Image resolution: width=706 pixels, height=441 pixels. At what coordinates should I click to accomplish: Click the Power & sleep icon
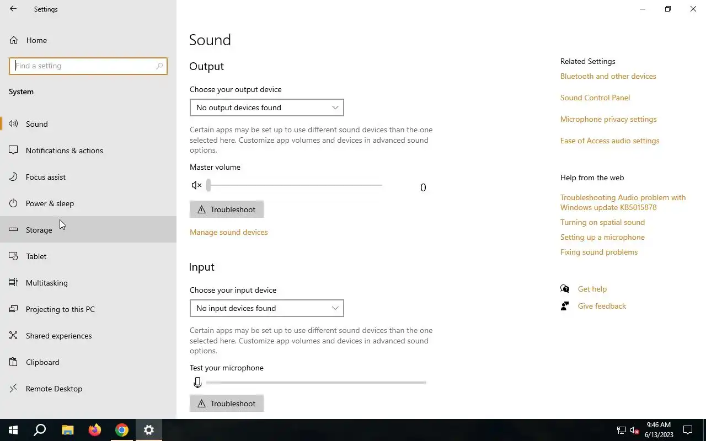point(13,203)
